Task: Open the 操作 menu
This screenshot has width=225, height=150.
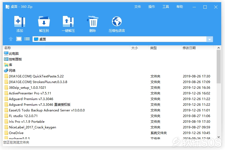Action: (x=152, y=7)
